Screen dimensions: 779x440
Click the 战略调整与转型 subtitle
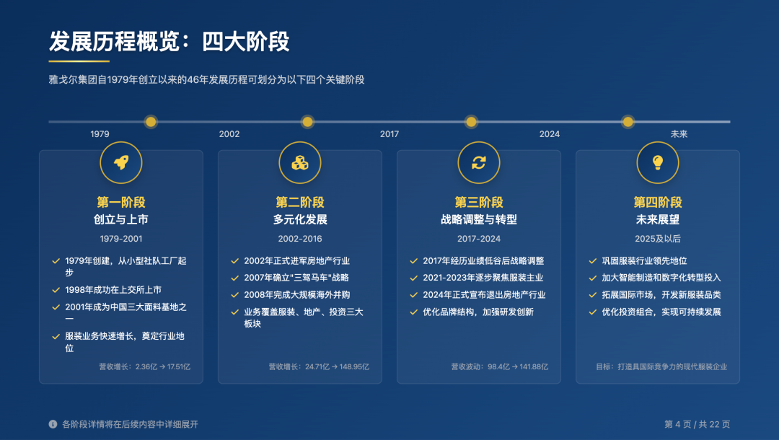(479, 219)
